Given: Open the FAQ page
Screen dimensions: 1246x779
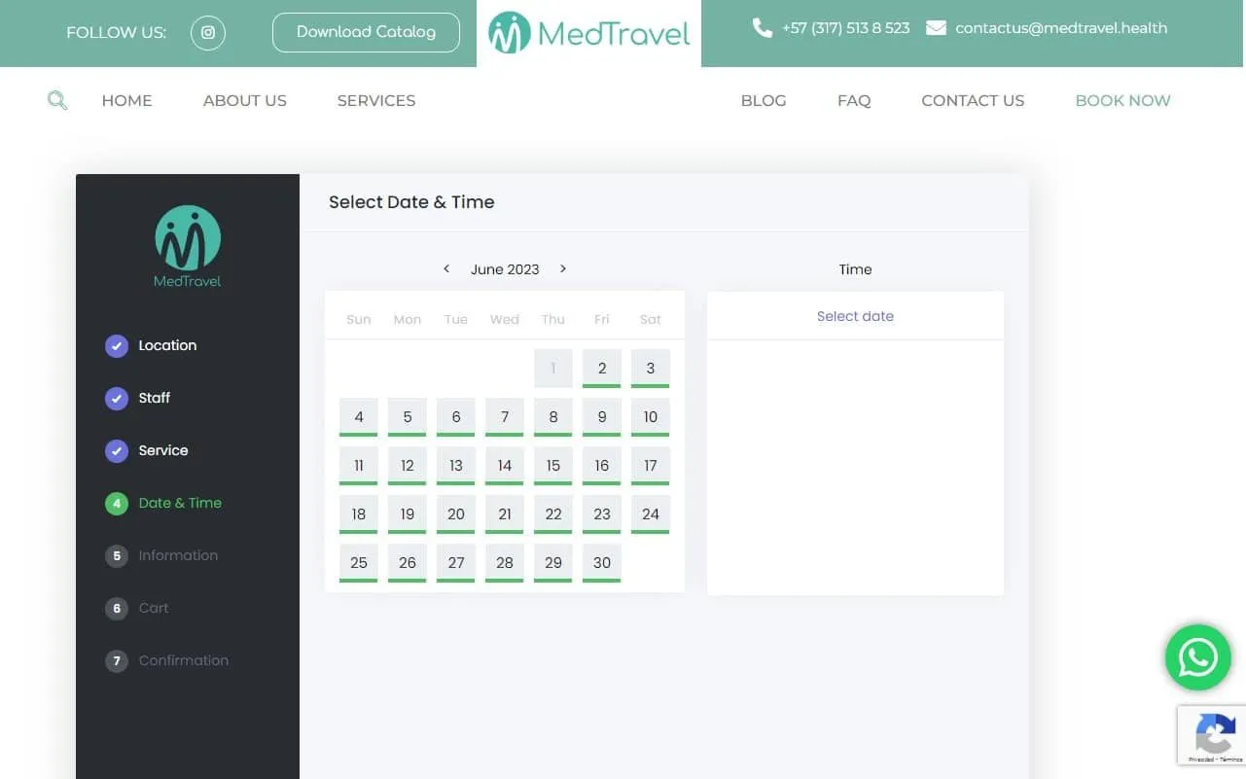Looking at the screenshot, I should [x=854, y=100].
